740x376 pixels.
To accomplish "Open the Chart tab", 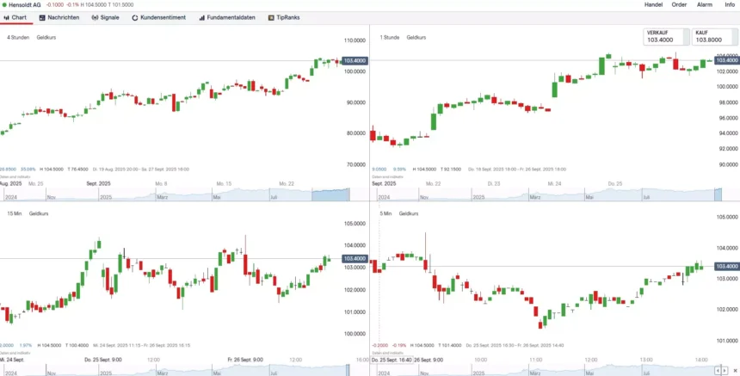I will (15, 17).
